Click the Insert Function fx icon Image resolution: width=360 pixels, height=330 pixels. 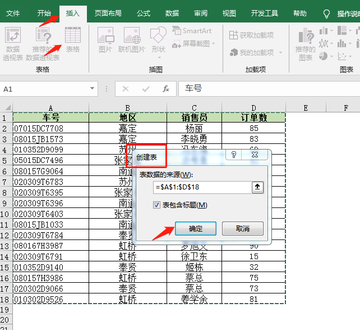[166, 89]
